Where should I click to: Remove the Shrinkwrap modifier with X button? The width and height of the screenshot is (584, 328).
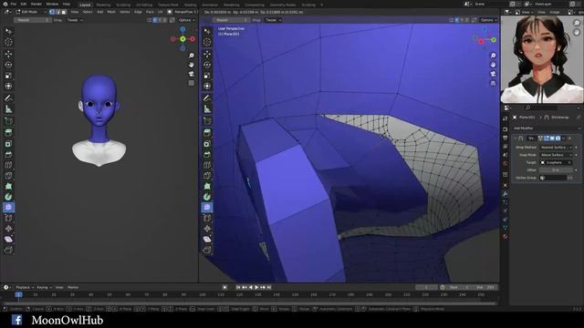(x=569, y=138)
